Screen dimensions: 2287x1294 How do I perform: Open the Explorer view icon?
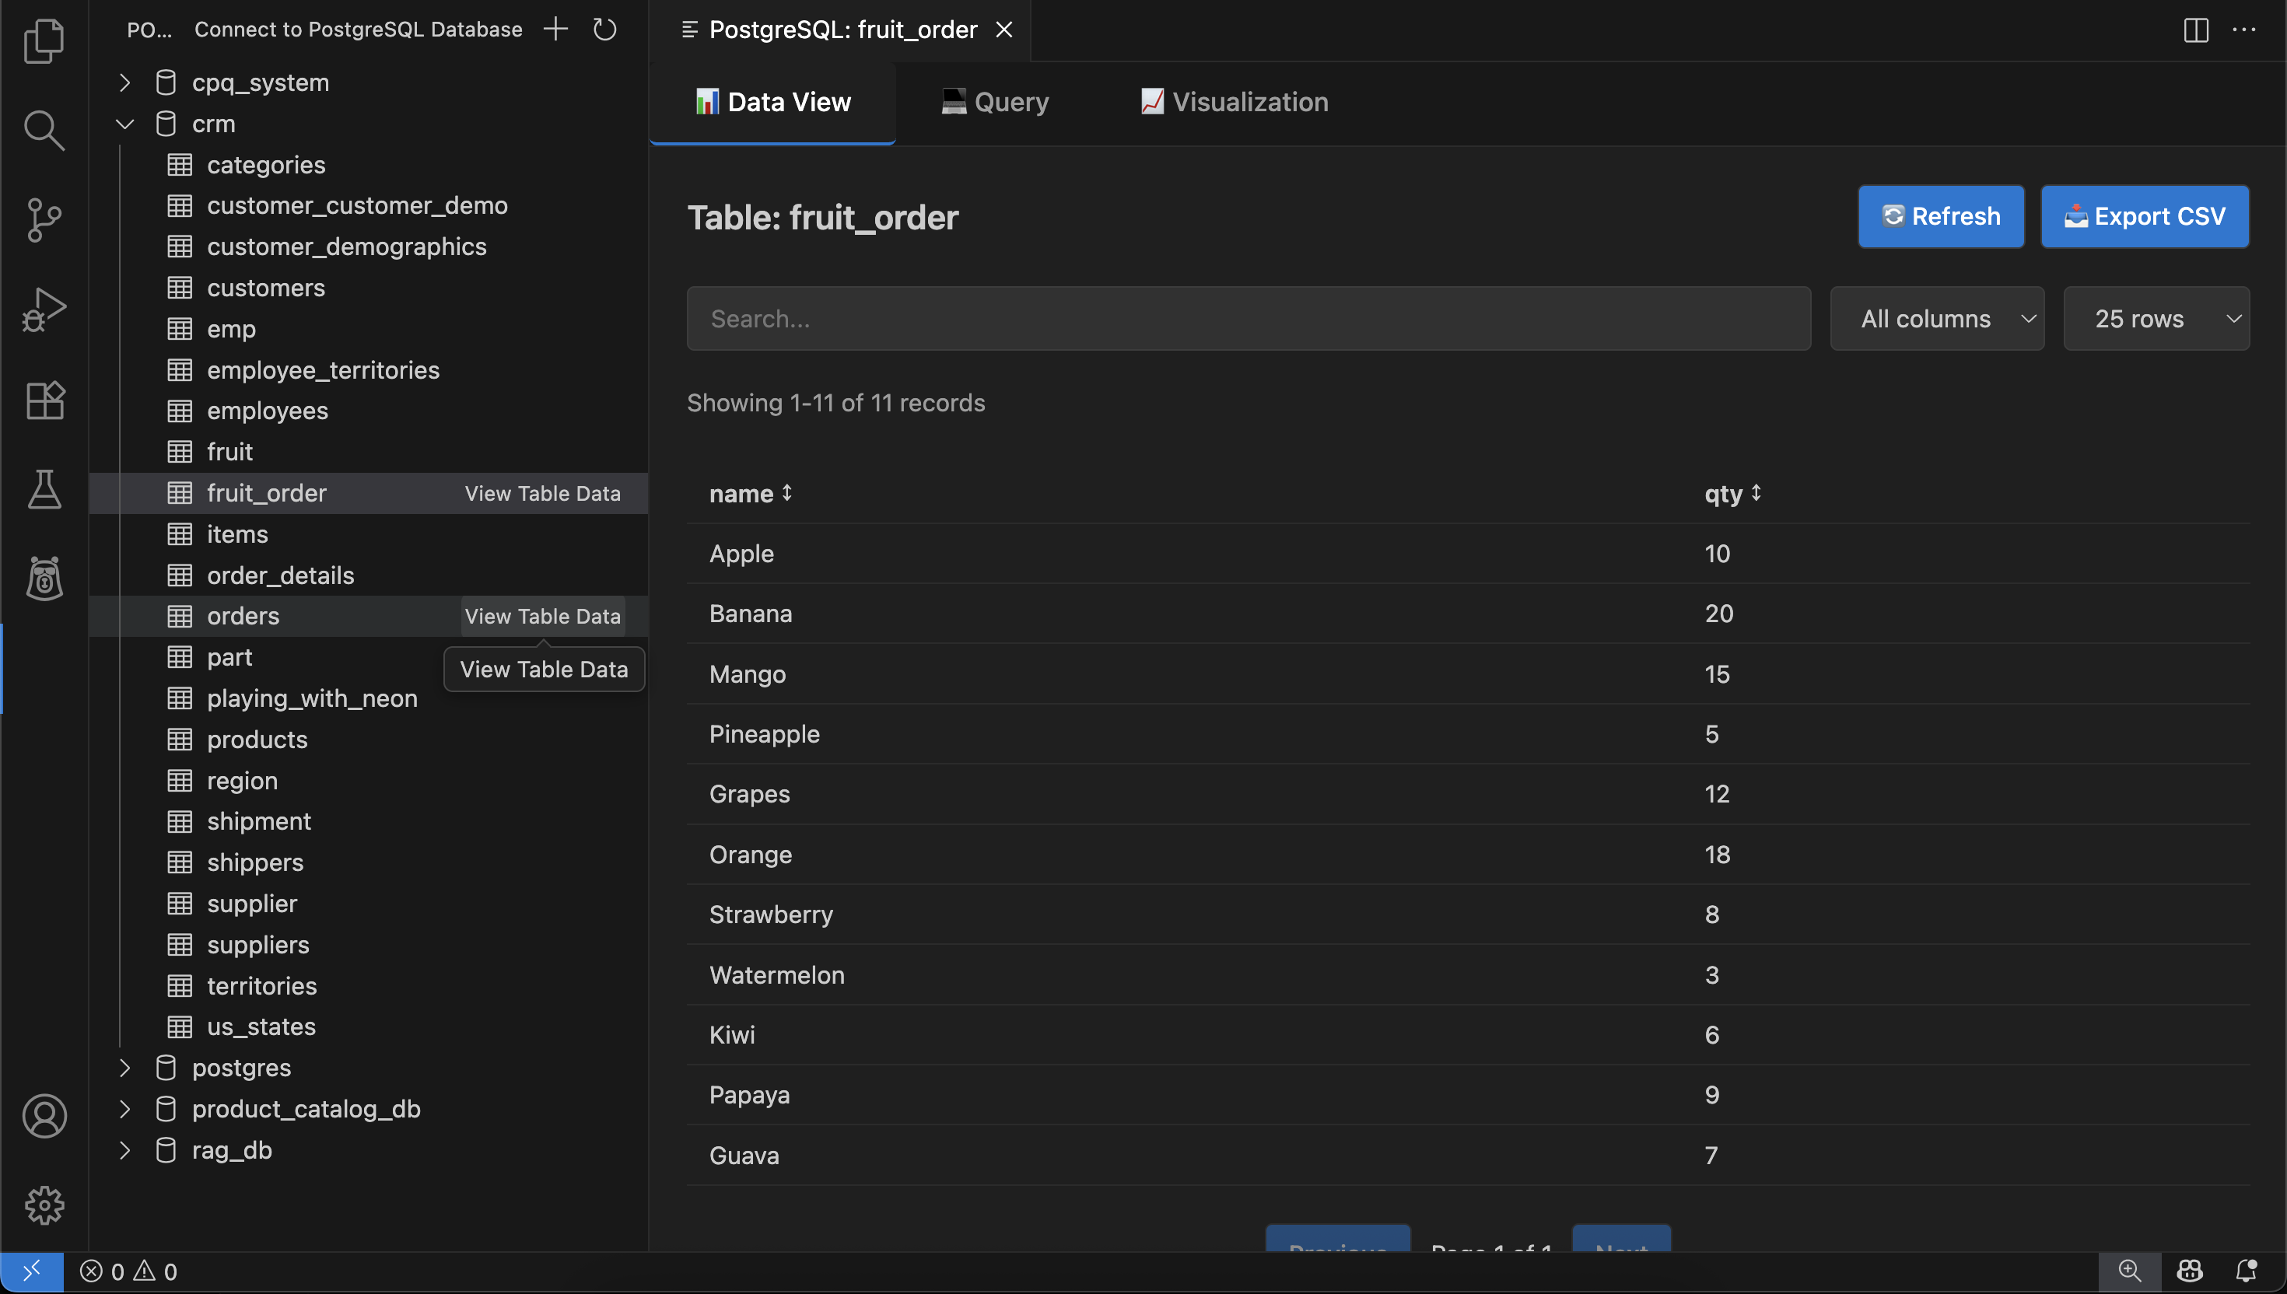44,41
